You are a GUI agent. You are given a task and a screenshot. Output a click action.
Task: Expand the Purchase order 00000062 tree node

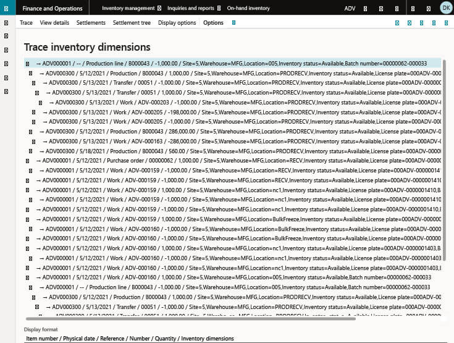(x=28, y=161)
